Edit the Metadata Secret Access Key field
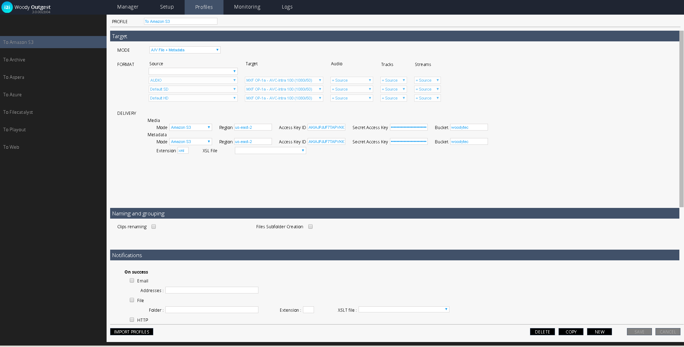The width and height of the screenshot is (684, 347). point(409,142)
